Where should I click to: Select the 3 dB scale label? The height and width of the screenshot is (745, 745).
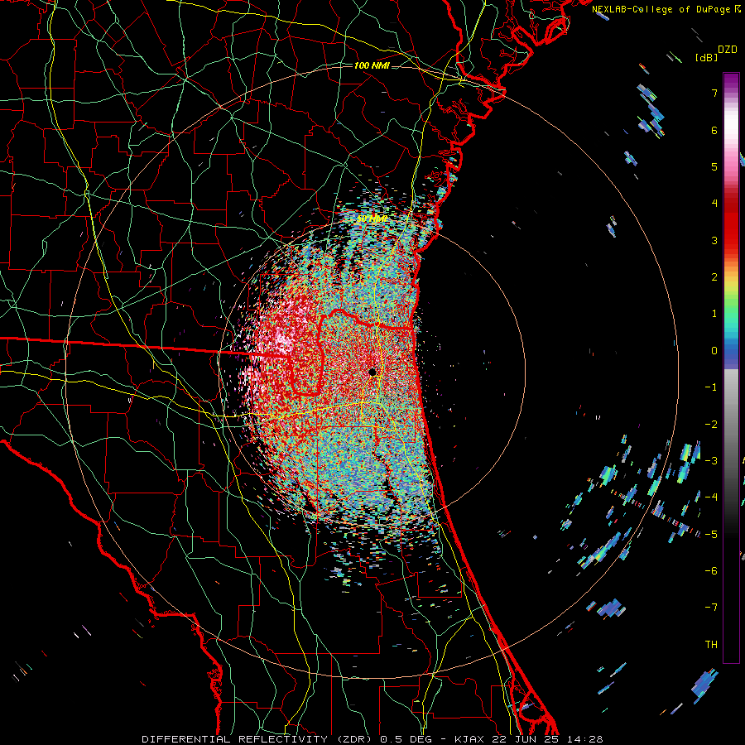point(714,240)
